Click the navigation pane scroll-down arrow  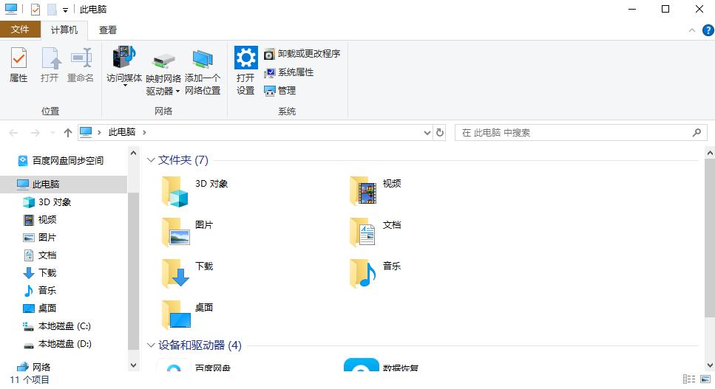[133, 365]
